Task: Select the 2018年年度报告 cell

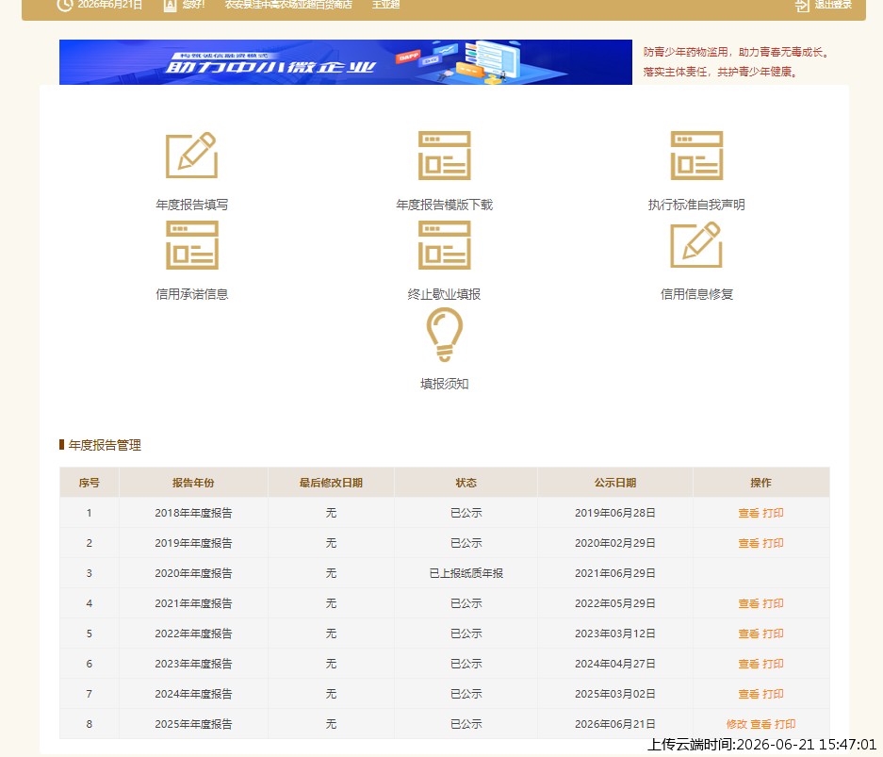Action: pyautogui.click(x=193, y=513)
